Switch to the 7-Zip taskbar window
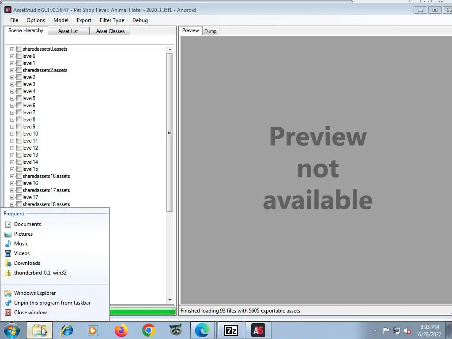The width and height of the screenshot is (452, 339). [230, 330]
